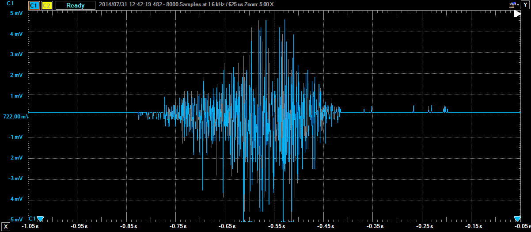The height and width of the screenshot is (232, 531).
Task: Select the C1 channel button
Action: (34, 6)
